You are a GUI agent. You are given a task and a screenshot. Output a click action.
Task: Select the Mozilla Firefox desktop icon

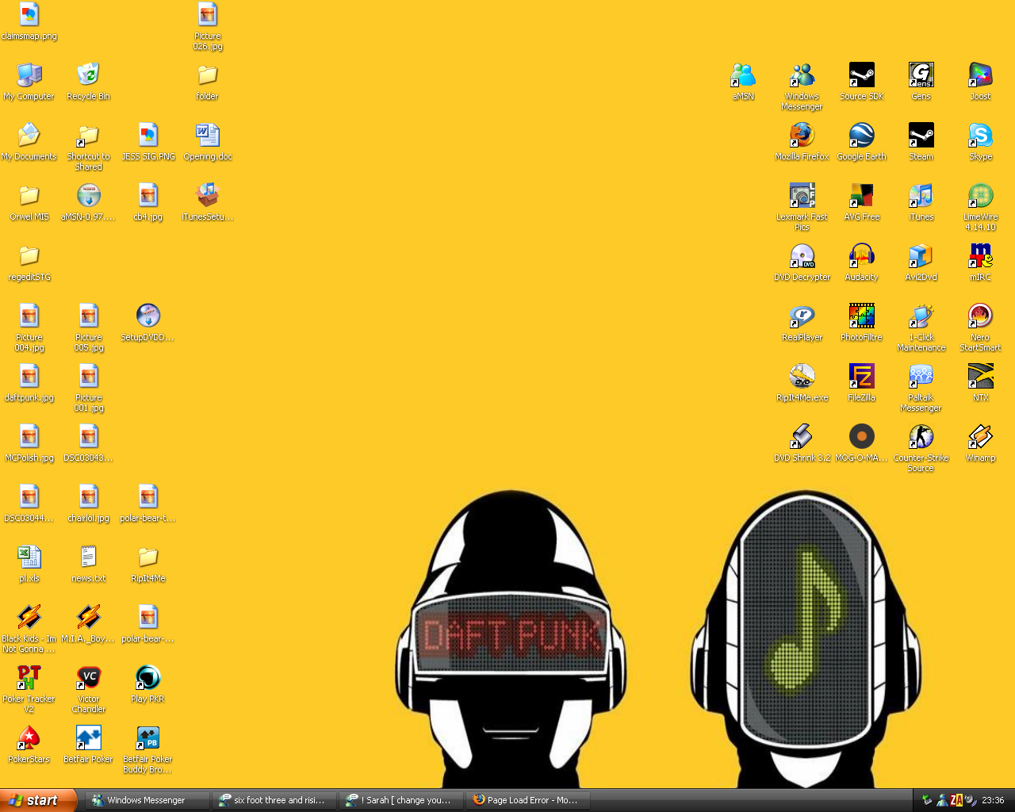(x=802, y=136)
